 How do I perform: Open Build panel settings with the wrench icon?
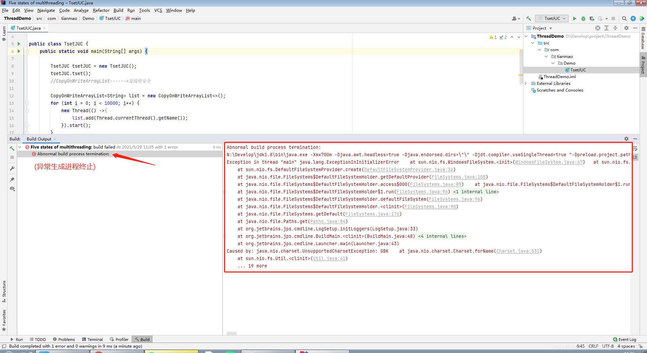pos(12,168)
